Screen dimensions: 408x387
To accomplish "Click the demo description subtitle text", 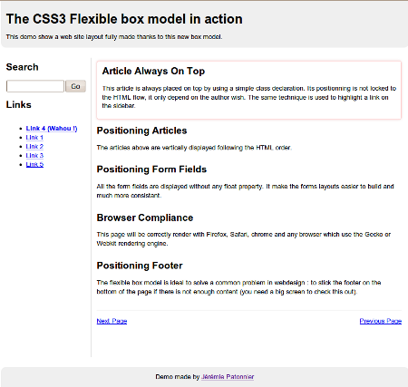I will 114,37.
